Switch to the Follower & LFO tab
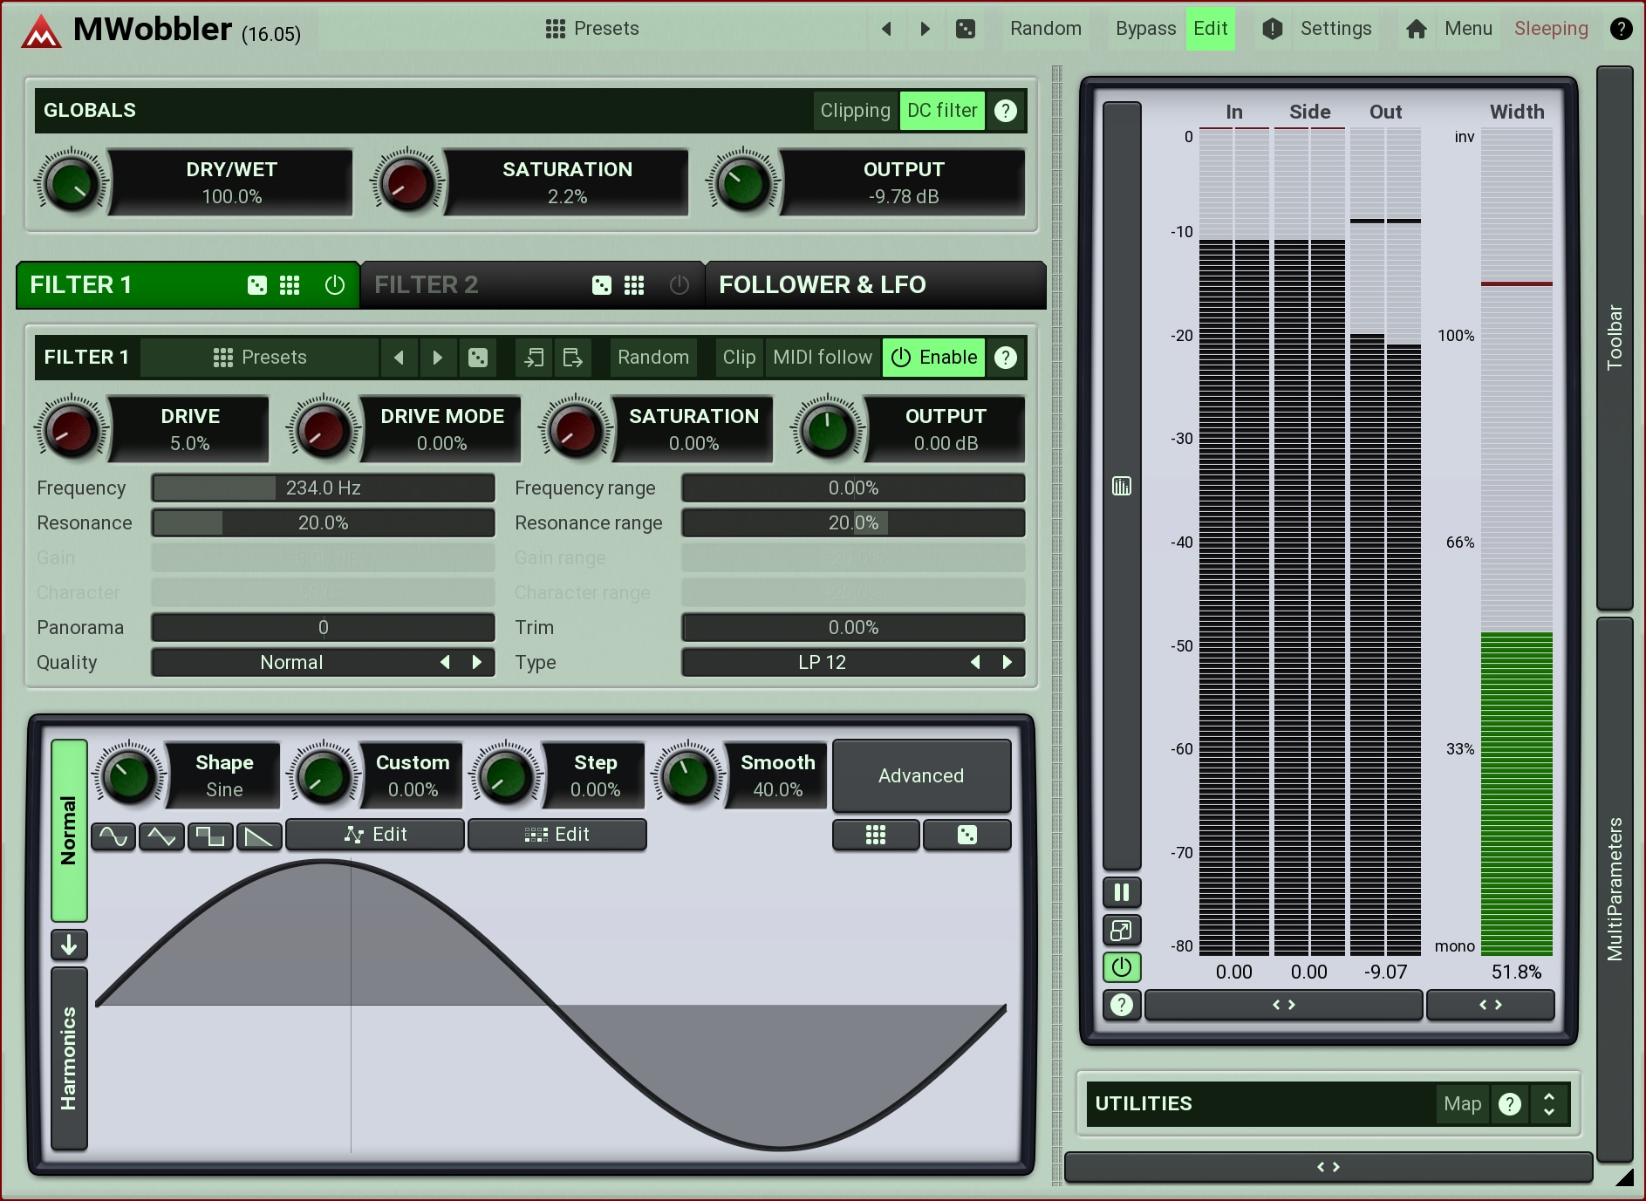This screenshot has width=1646, height=1201. (x=875, y=285)
